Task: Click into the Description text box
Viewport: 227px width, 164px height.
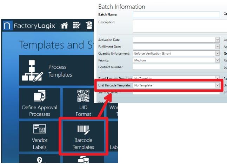Action: tap(180, 26)
